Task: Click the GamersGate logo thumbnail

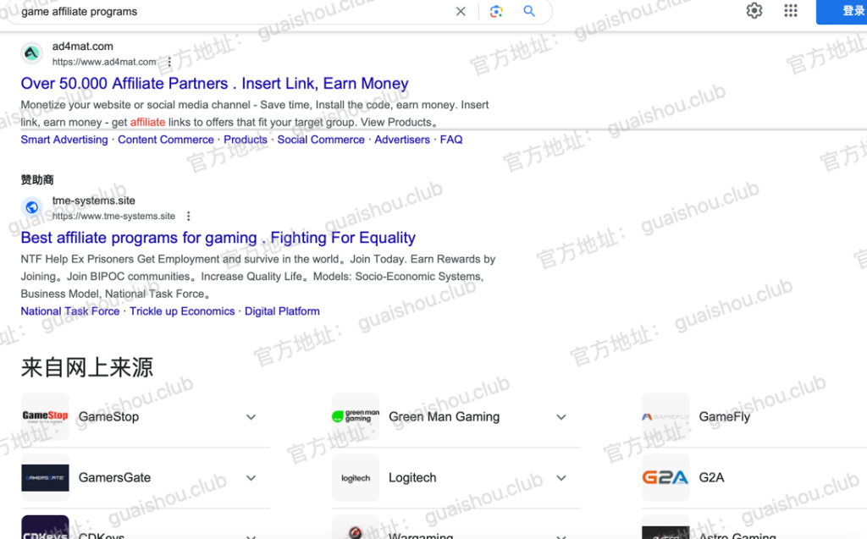Action: tap(46, 477)
